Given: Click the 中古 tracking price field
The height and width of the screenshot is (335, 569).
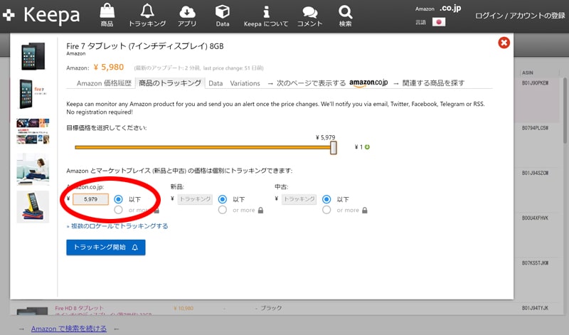Looking at the screenshot, I should tap(299, 199).
